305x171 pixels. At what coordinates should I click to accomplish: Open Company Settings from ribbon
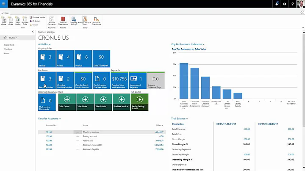pyautogui.click(x=74, y=21)
